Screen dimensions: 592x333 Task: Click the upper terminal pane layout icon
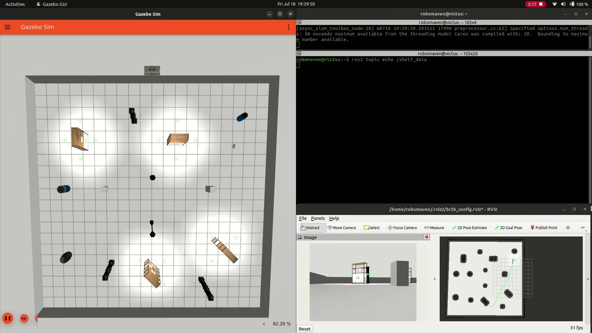click(299, 22)
